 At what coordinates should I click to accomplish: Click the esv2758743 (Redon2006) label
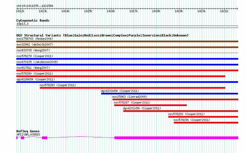[35, 39]
